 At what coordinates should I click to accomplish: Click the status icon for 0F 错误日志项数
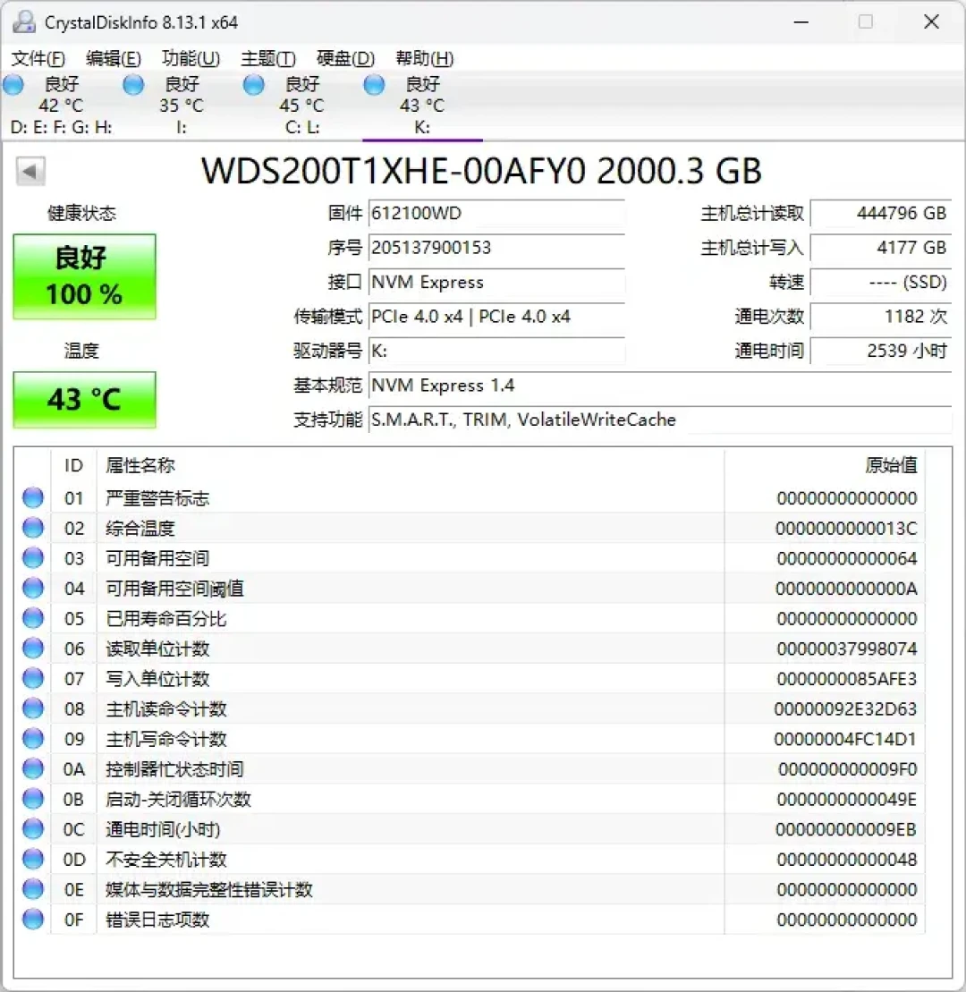[x=33, y=920]
